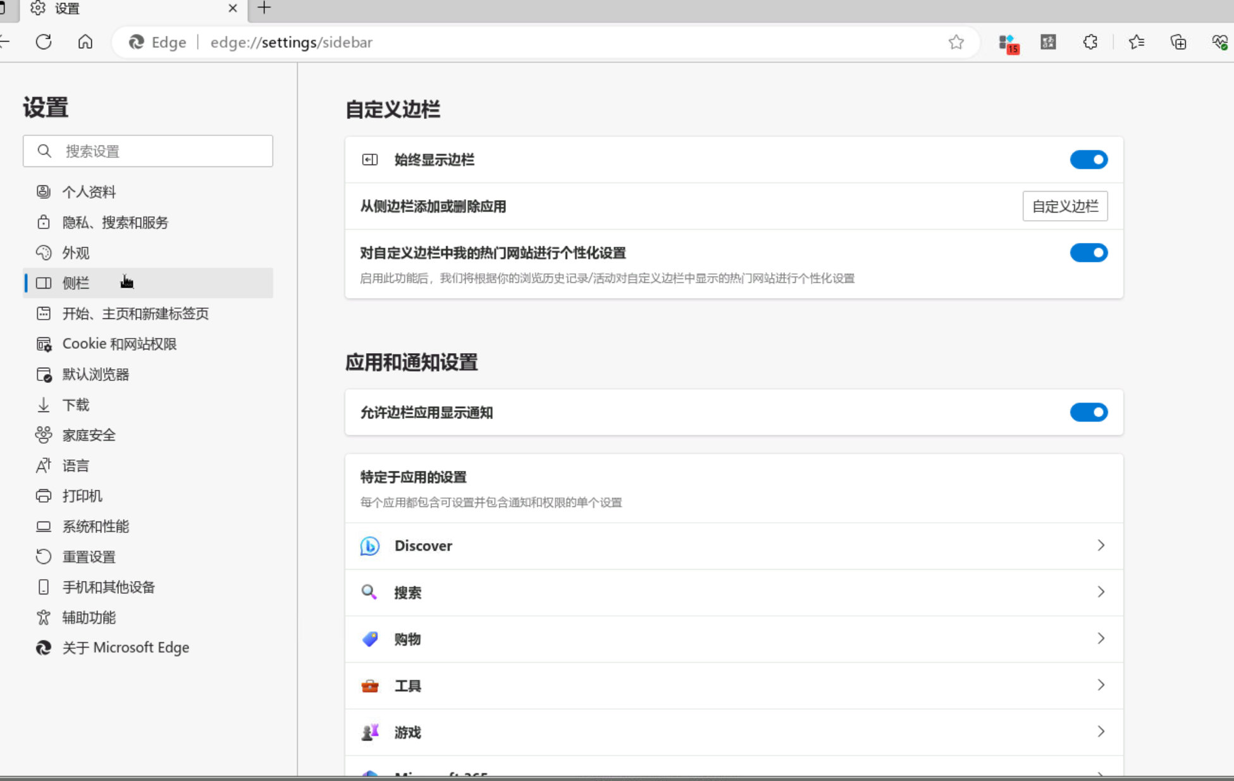The height and width of the screenshot is (781, 1234).
Task: Expand the 购物 app settings chevron
Action: click(x=1101, y=639)
